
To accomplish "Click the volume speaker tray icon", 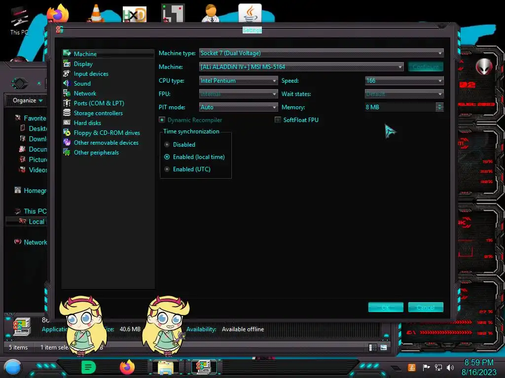I will (450, 367).
